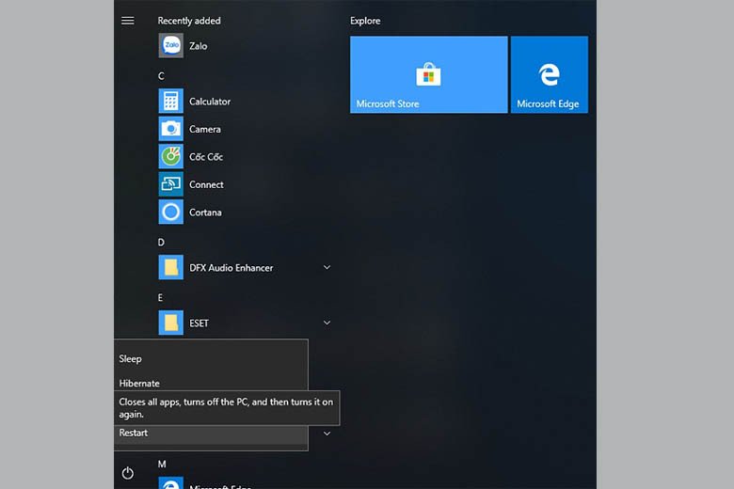The width and height of the screenshot is (734, 489).
Task: Click the Zalo text label
Action: pyautogui.click(x=199, y=46)
